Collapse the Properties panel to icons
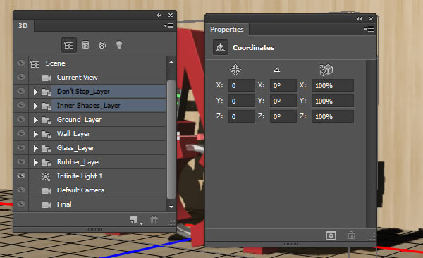The image size is (423, 258). coord(359,18)
